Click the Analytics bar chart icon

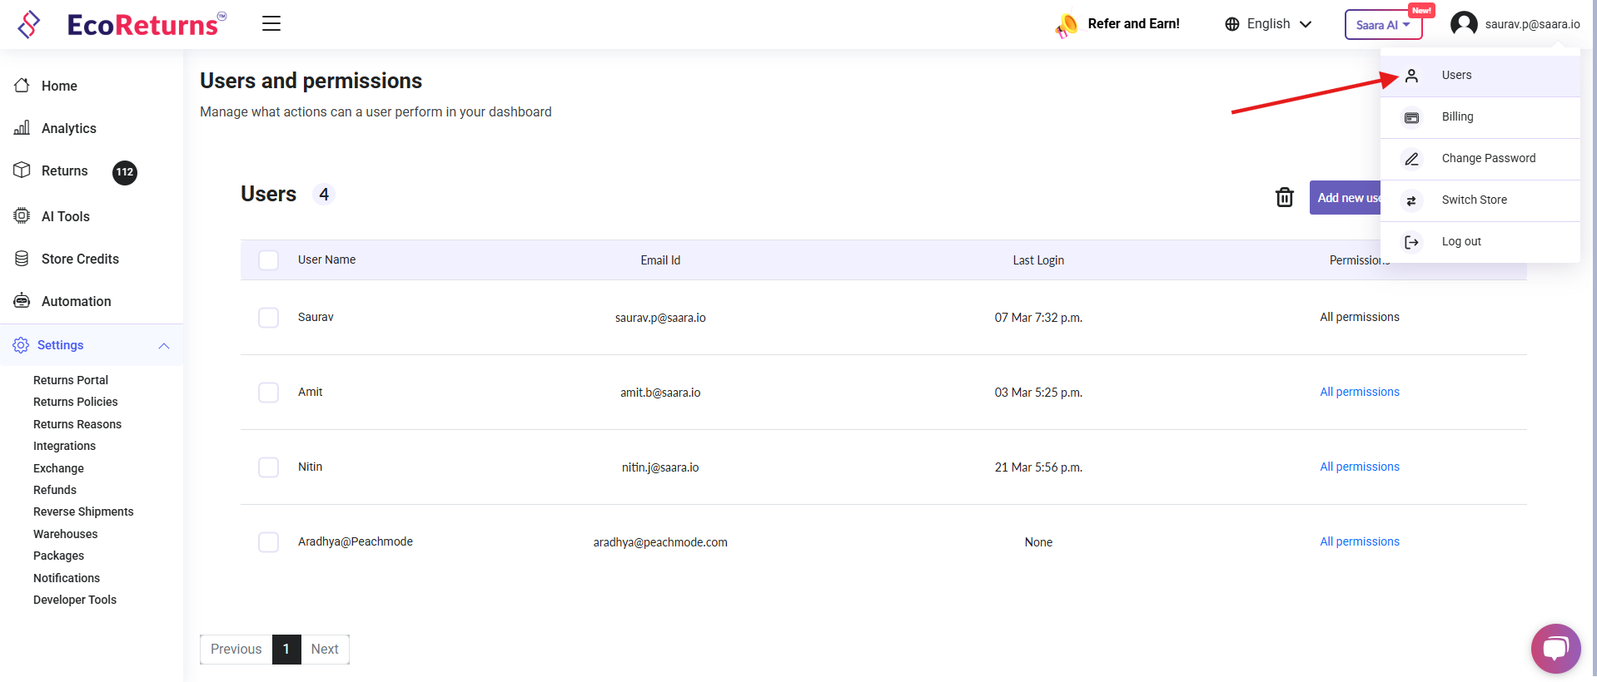coord(22,128)
